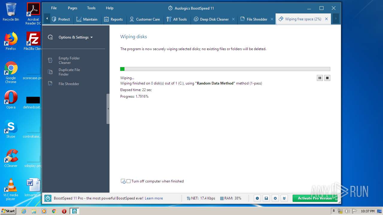The height and width of the screenshot is (215, 383).
Task: Collapse the left sidebar panel handle
Action: pyautogui.click(x=108, y=109)
